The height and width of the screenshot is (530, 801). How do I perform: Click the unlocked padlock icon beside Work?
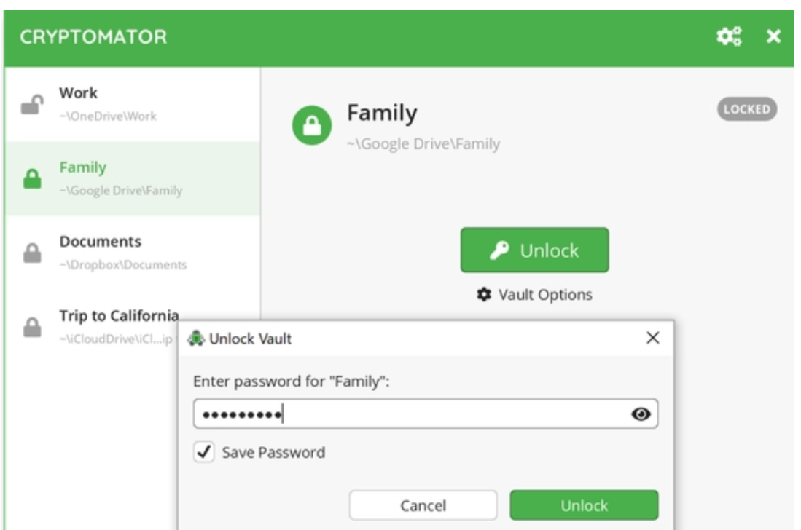point(32,105)
